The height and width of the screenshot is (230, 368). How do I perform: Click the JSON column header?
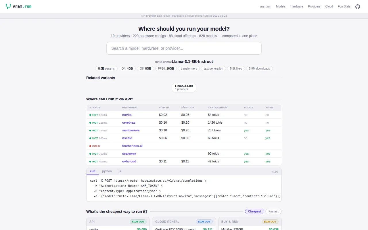[269, 108]
